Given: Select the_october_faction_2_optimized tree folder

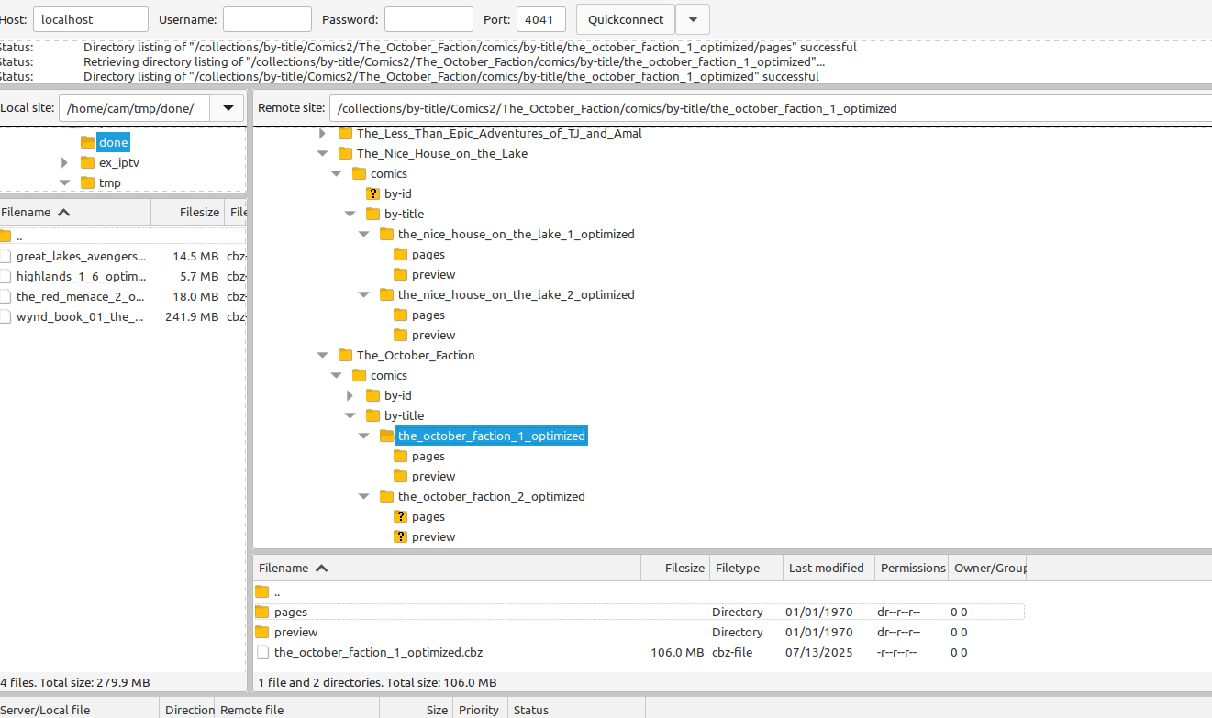Looking at the screenshot, I should [x=491, y=496].
